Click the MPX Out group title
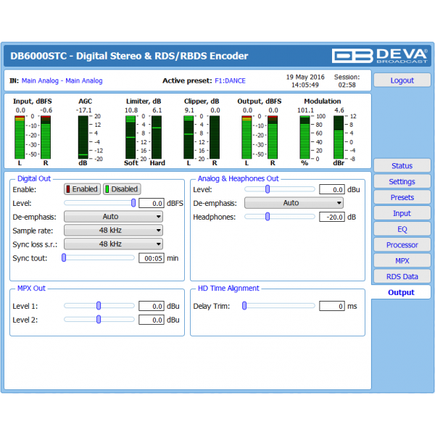 (x=31, y=289)
